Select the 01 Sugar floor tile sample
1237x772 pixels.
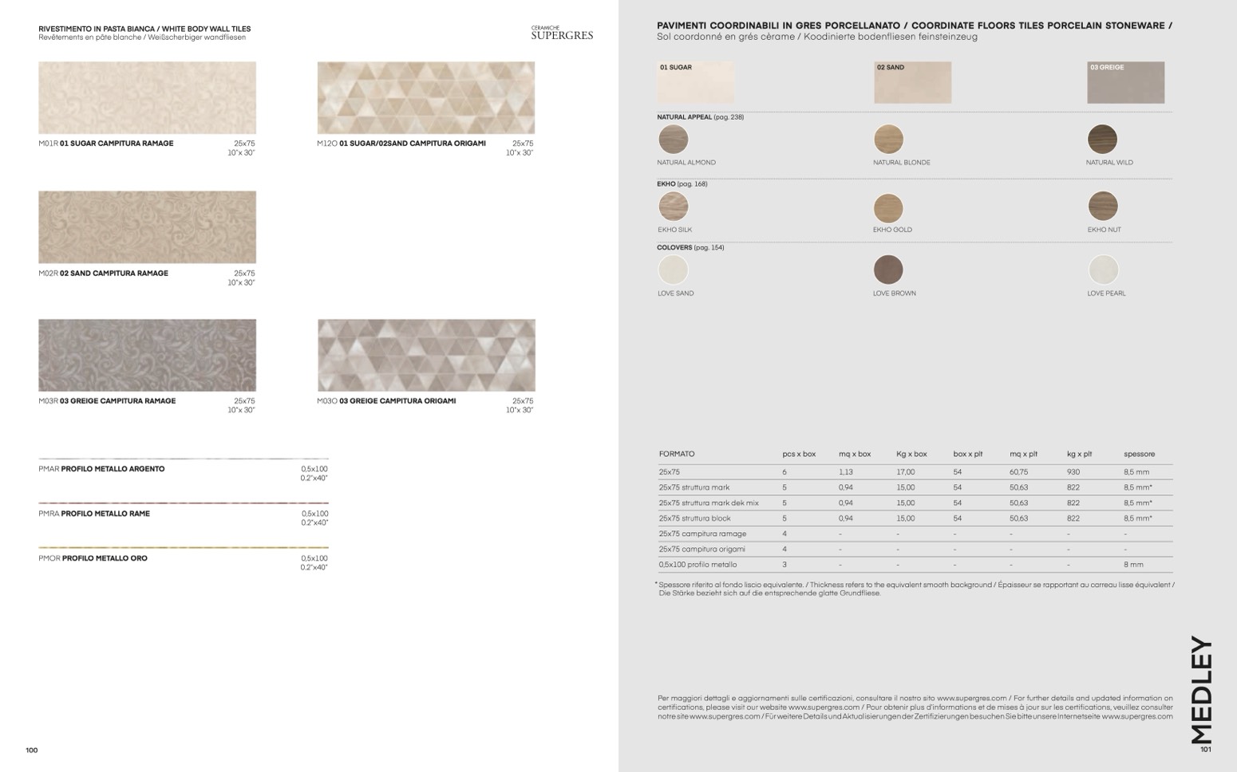(695, 82)
